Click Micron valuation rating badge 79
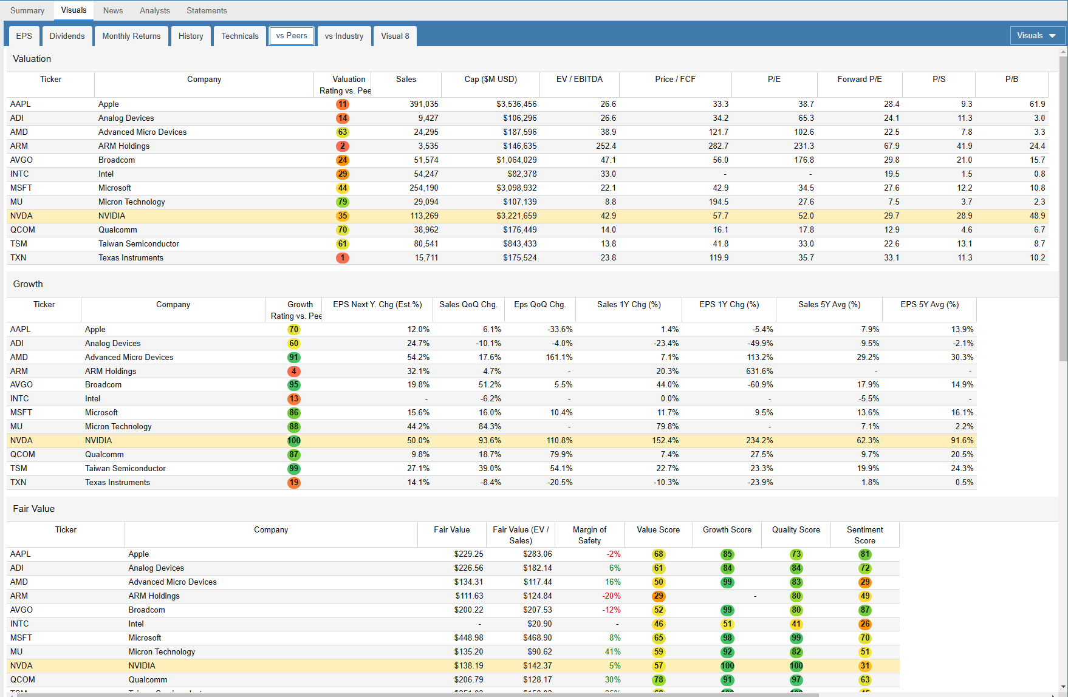1068x697 pixels. (343, 202)
